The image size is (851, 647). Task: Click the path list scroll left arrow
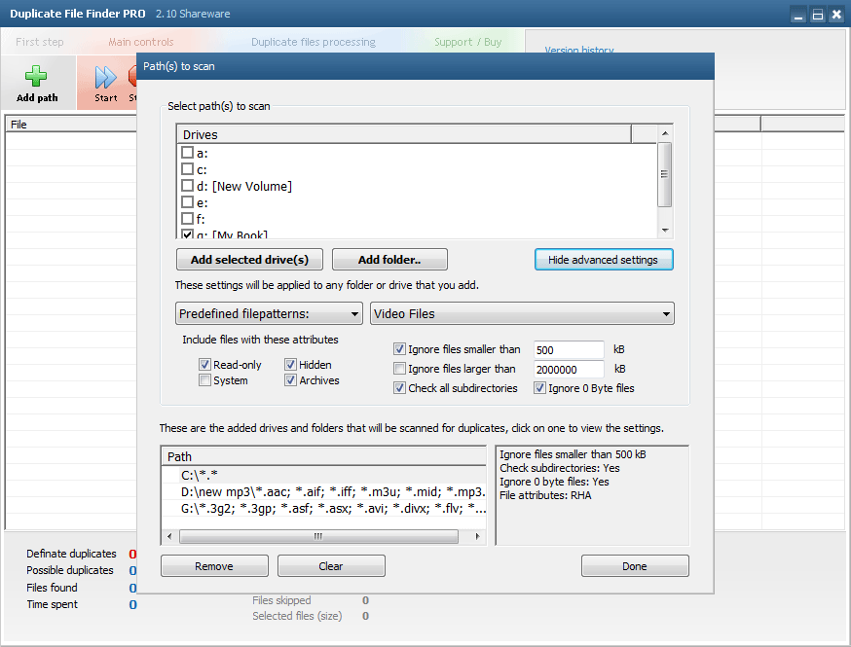[169, 536]
